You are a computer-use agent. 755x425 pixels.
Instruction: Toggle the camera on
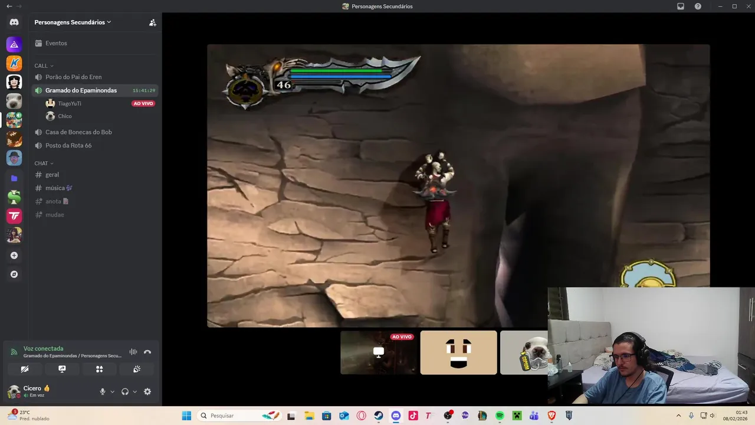25,369
